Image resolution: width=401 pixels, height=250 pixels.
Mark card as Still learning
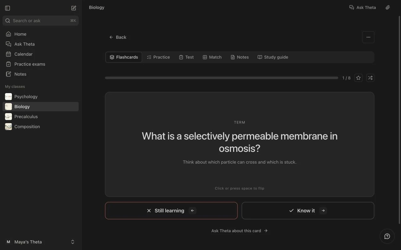(x=171, y=211)
